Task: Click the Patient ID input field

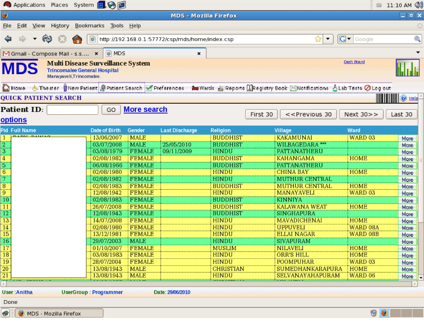Action: (72, 110)
